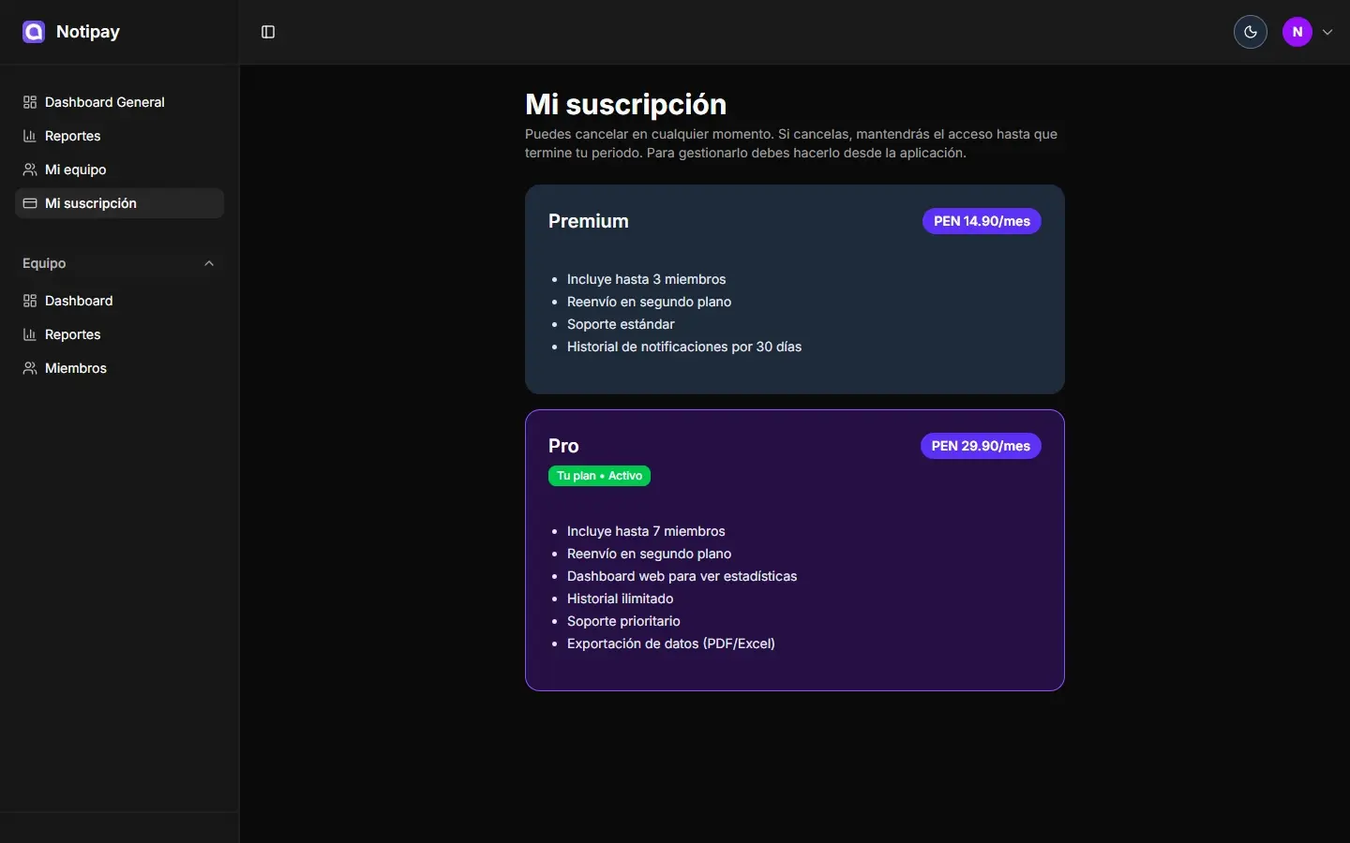The image size is (1350, 843).
Task: Click the Equipo Reportes chart icon
Action: point(30,334)
